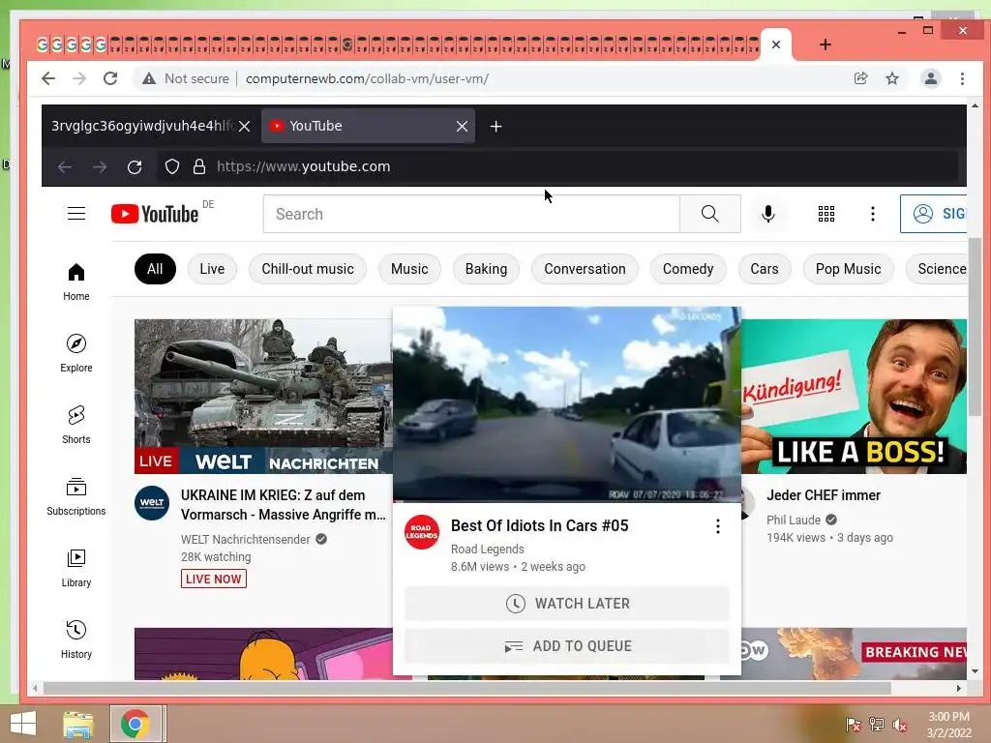This screenshot has height=743, width=991.
Task: Open the Like A Boss thumbnail
Action: click(854, 396)
